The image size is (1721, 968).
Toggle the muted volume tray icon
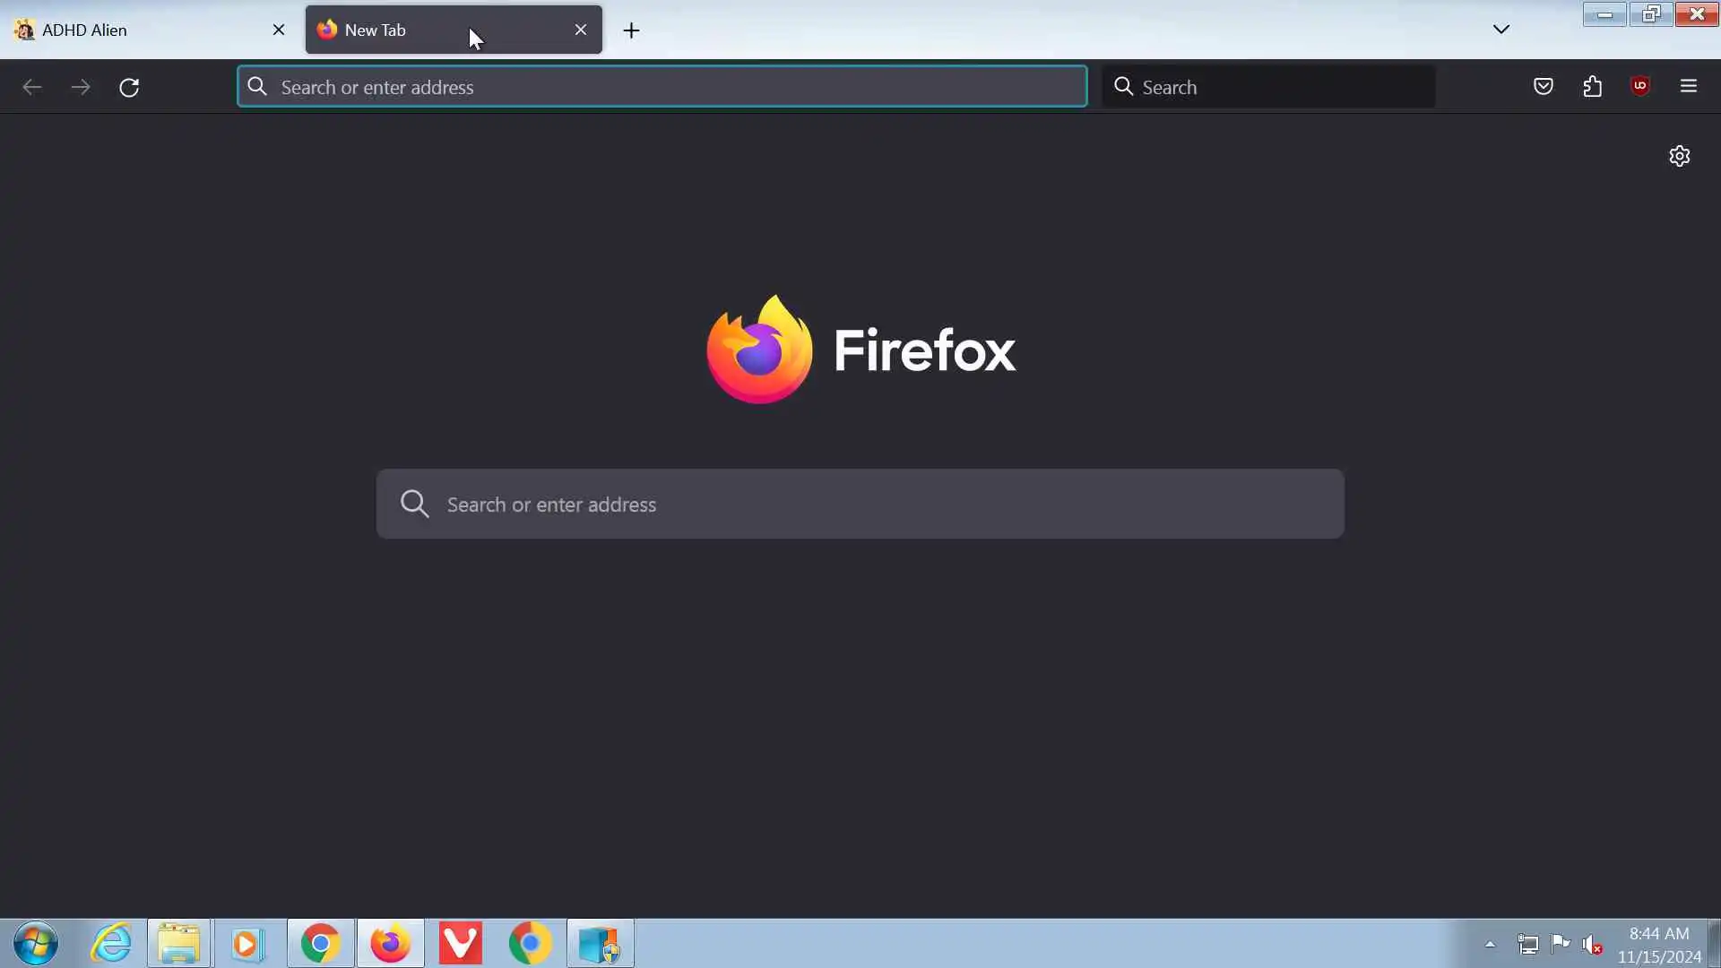tap(1592, 944)
